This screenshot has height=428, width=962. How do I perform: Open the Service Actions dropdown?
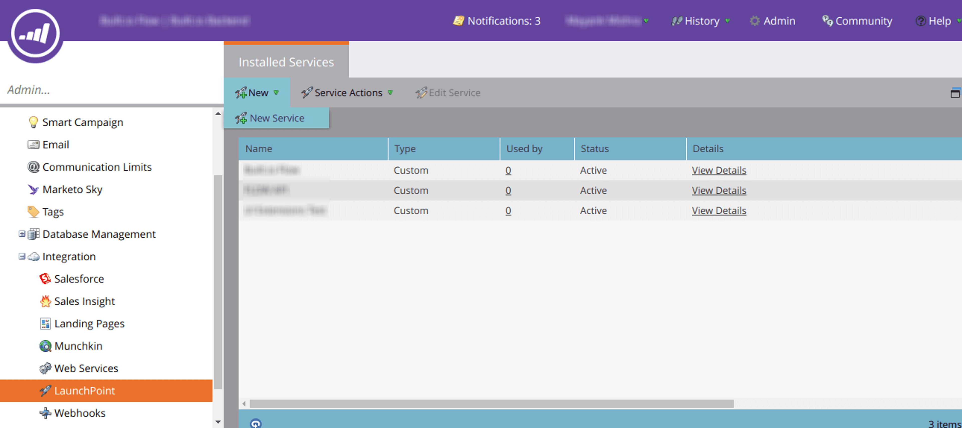pyautogui.click(x=347, y=93)
